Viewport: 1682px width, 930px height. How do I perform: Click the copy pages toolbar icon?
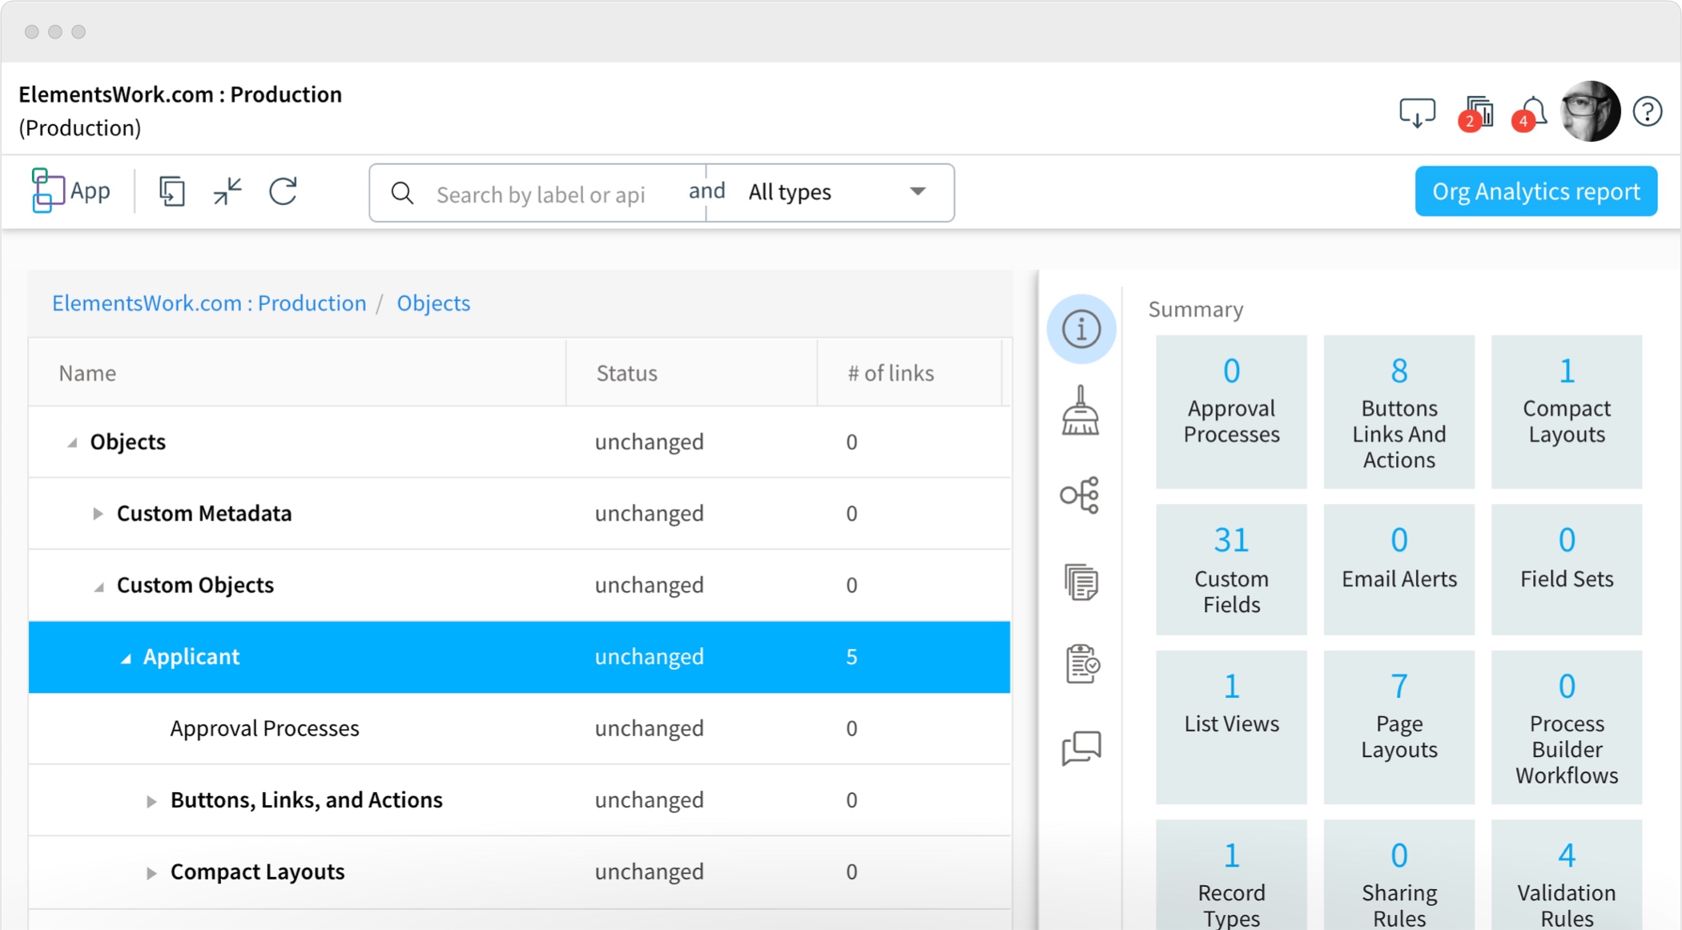tap(171, 192)
